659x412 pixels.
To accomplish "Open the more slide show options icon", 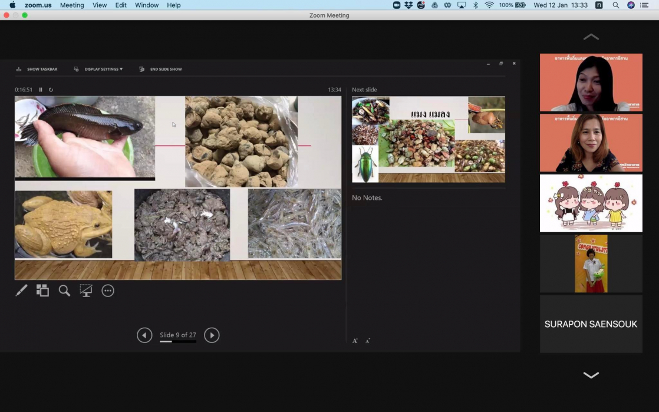I will tap(108, 291).
